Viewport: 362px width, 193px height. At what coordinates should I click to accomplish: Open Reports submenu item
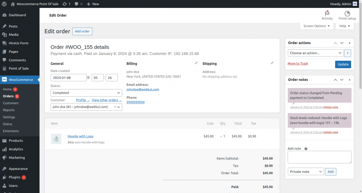coord(9,110)
